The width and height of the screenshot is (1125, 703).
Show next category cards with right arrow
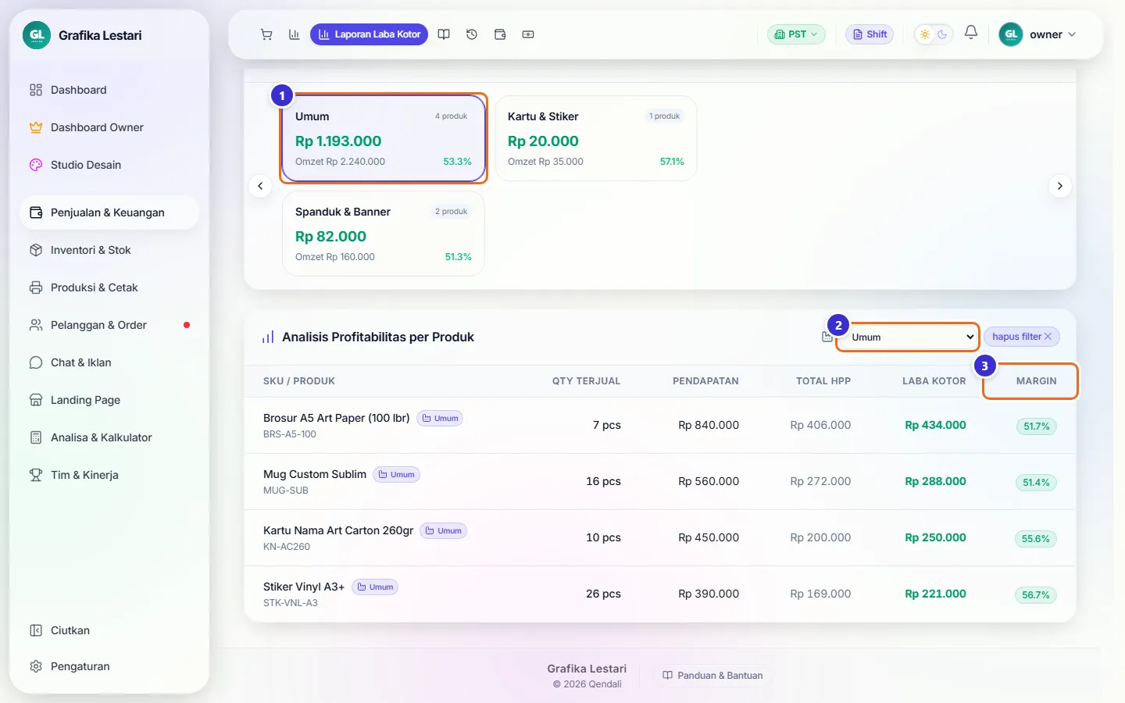1059,186
